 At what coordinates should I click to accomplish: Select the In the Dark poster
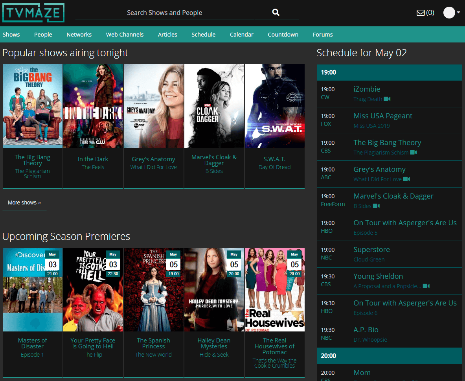93,106
